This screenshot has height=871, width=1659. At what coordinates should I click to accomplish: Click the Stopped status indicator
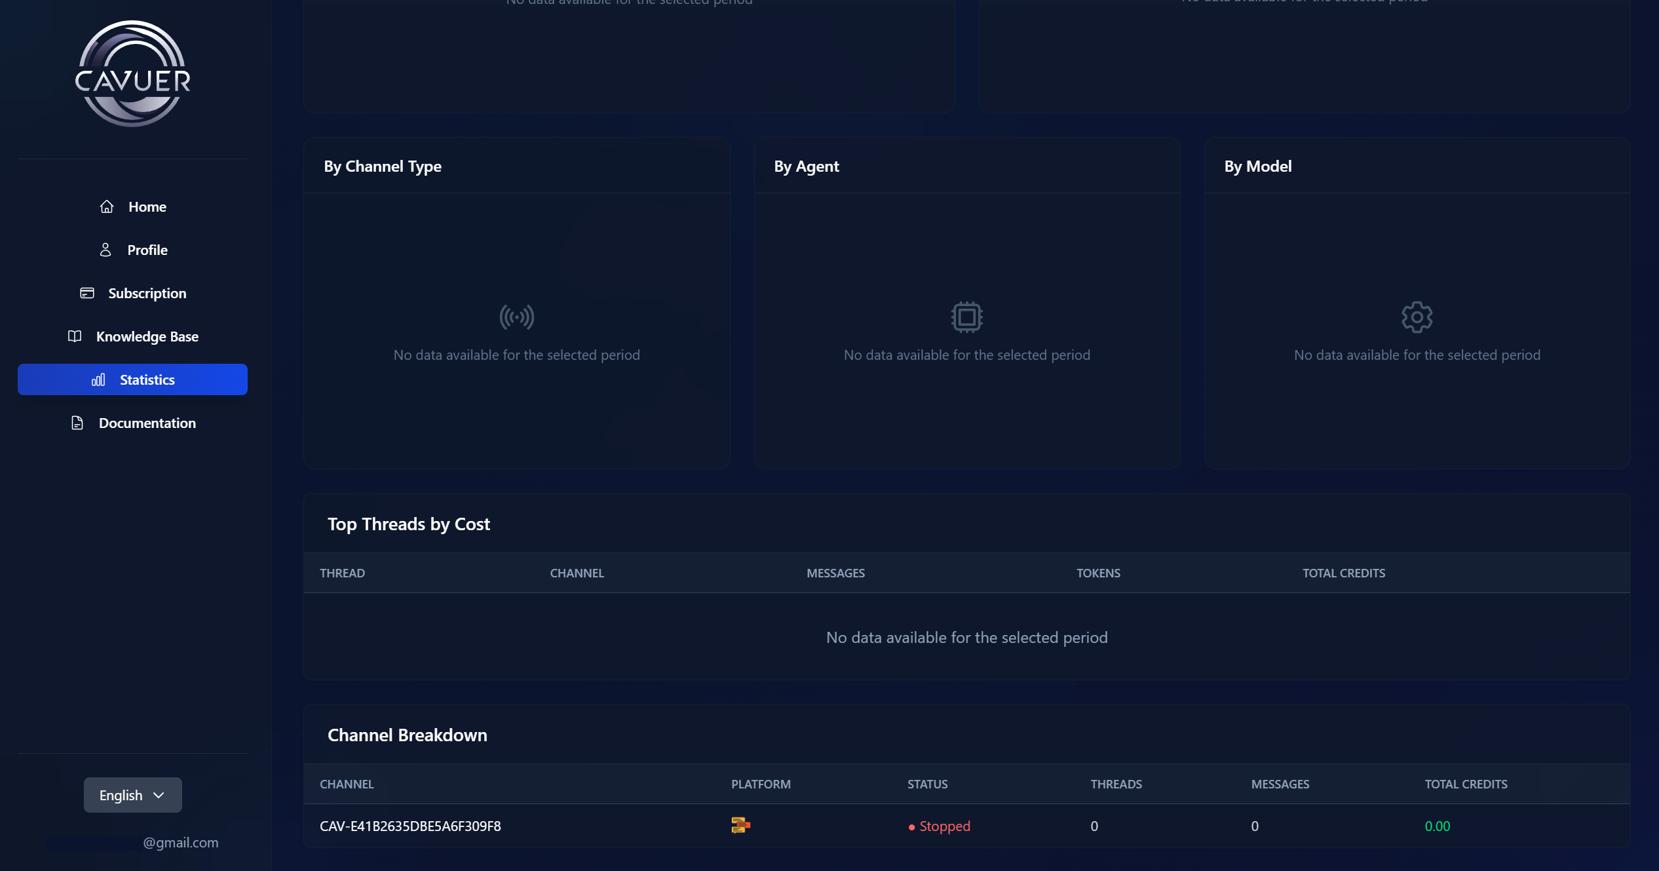940,826
